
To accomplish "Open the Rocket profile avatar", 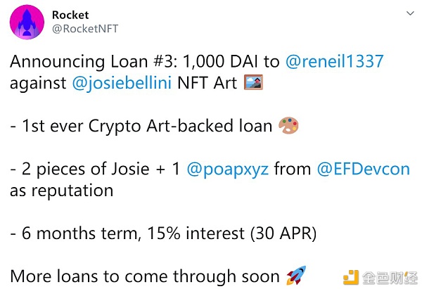I will pyautogui.click(x=27, y=22).
